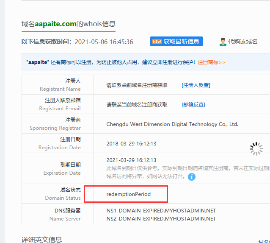Select the NS2-DOMAIN-EXPIRED.MYHOSTADMIN.NET name server
This screenshot has width=270, height=243.
pyautogui.click(x=161, y=218)
